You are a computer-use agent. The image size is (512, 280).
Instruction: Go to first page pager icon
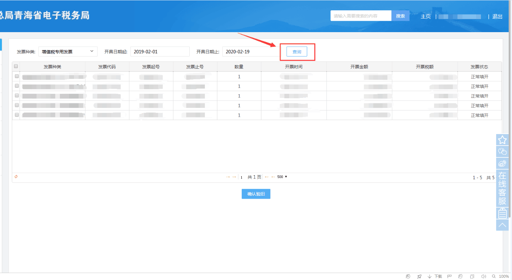[x=228, y=177]
